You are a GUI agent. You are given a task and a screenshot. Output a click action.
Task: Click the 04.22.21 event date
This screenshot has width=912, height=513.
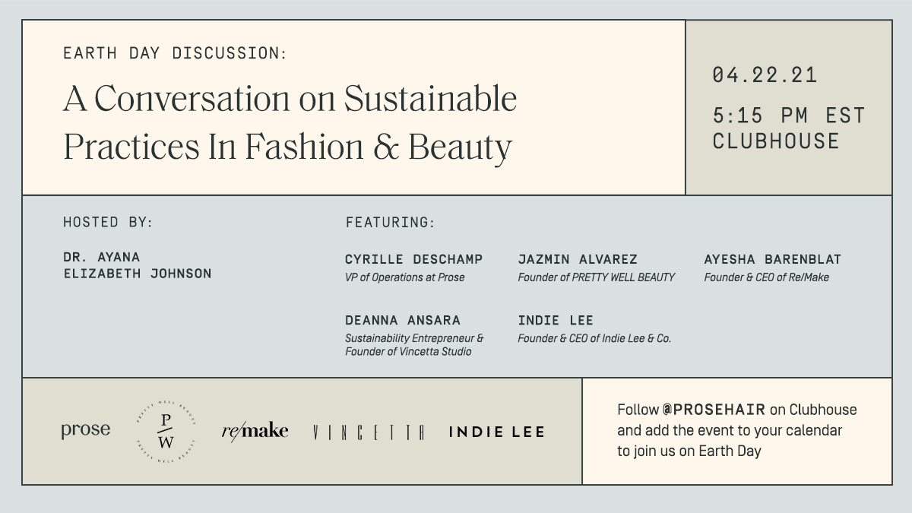(x=765, y=75)
